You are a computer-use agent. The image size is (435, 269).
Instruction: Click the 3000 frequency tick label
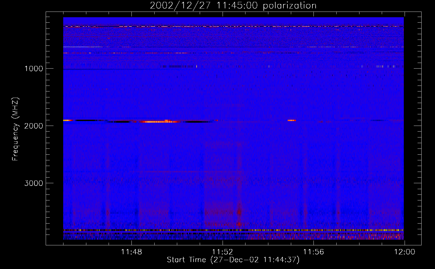[x=34, y=183]
